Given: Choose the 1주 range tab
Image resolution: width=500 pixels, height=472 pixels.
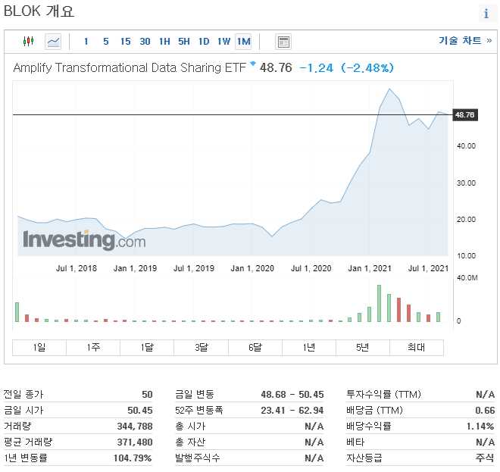Looking at the screenshot, I should click(93, 347).
